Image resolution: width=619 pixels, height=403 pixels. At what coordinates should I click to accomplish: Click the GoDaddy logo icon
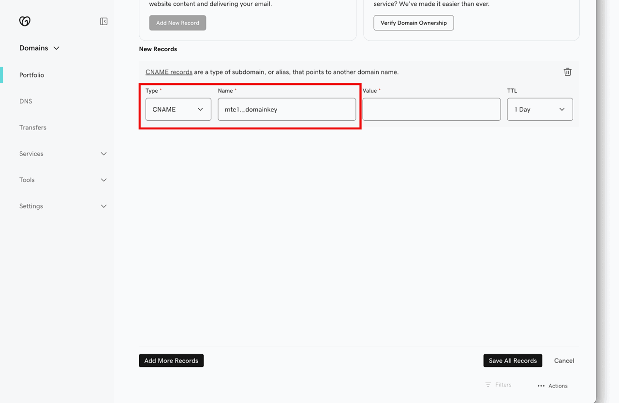[25, 21]
